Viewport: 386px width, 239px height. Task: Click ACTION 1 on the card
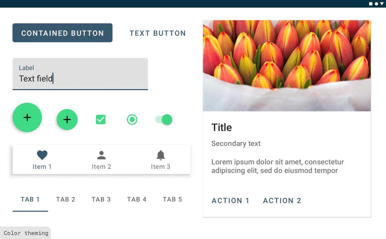click(x=231, y=201)
